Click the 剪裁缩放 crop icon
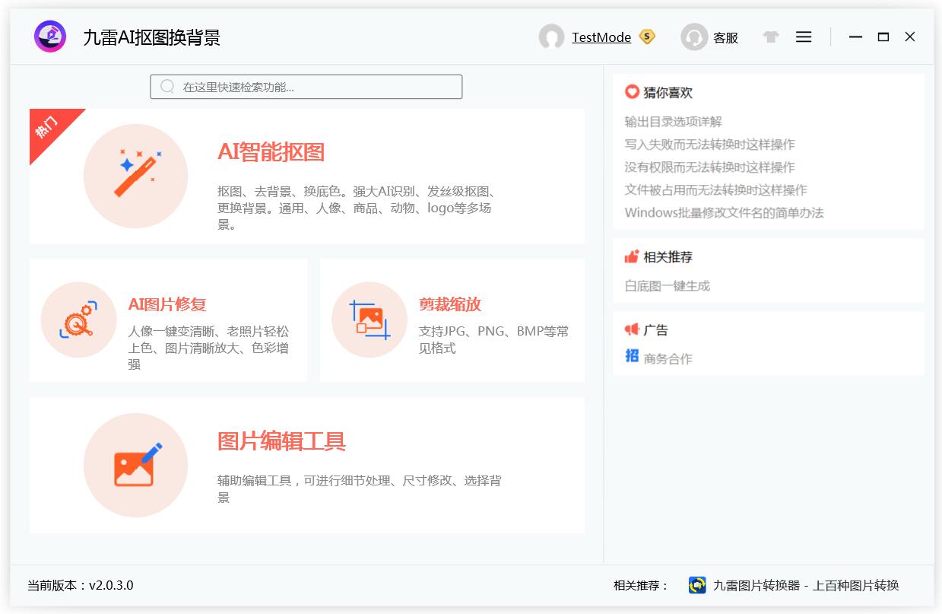The width and height of the screenshot is (942, 614). pyautogui.click(x=370, y=320)
